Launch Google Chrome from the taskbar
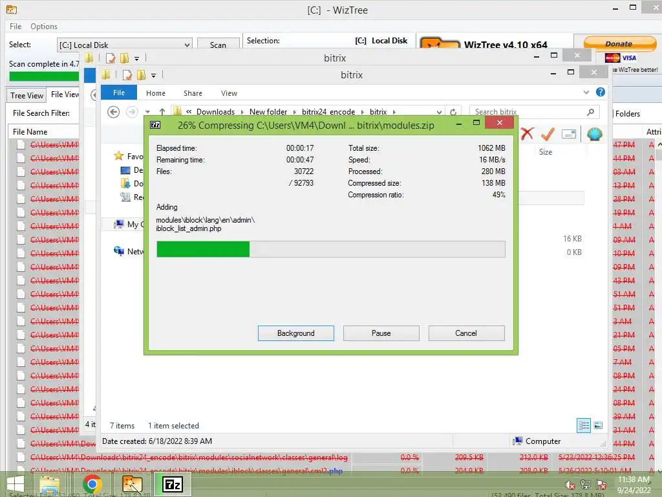Viewport: 662px width, 497px height. (x=92, y=485)
